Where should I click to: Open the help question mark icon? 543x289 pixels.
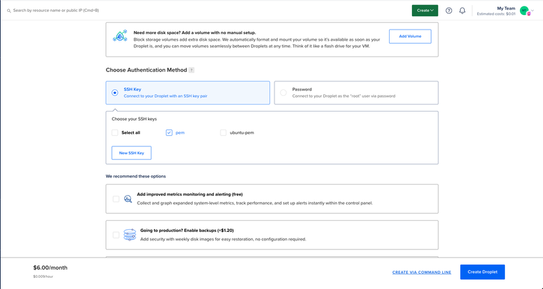pos(449,11)
